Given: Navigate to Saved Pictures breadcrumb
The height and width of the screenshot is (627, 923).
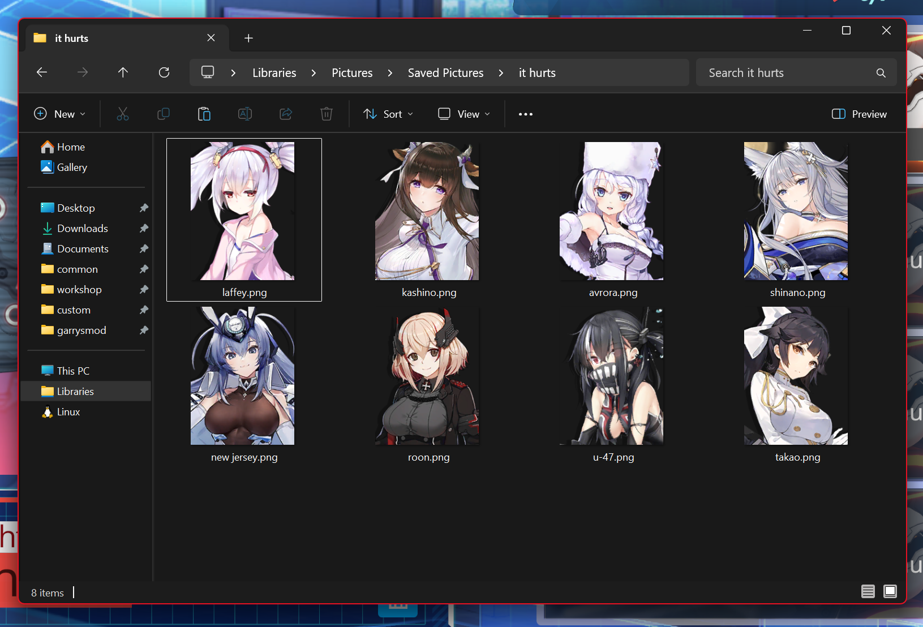Looking at the screenshot, I should (x=446, y=73).
